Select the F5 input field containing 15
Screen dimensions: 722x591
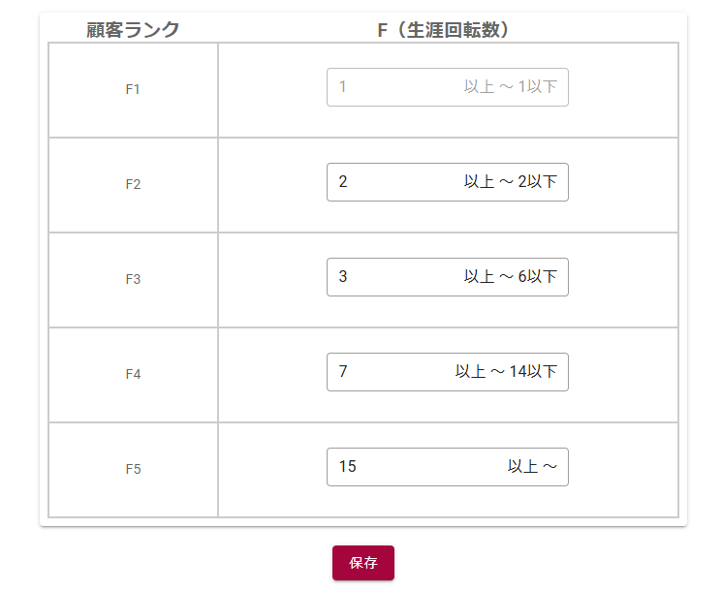(x=407, y=467)
